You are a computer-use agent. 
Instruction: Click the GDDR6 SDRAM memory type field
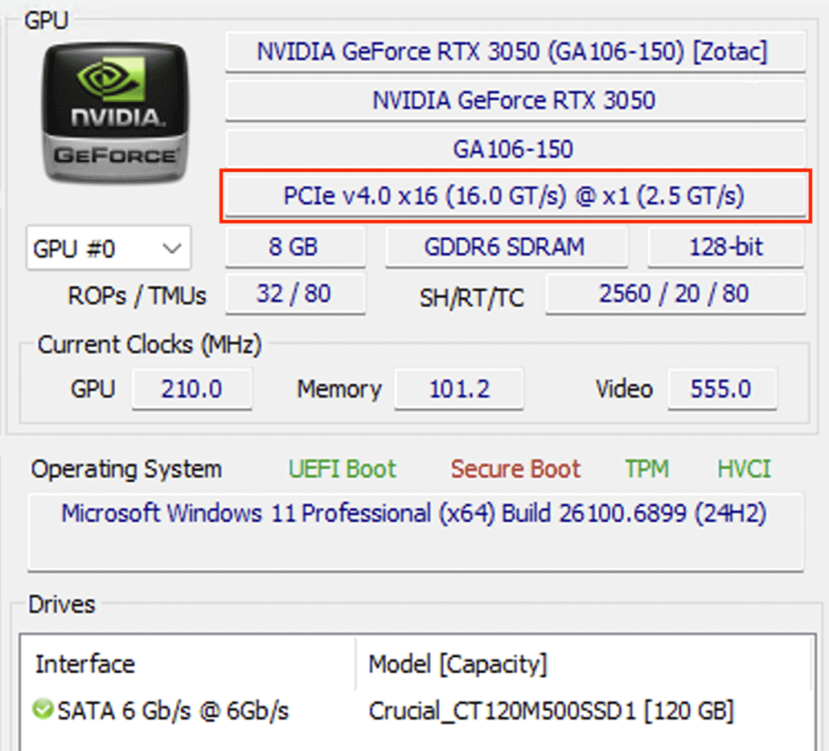click(505, 247)
